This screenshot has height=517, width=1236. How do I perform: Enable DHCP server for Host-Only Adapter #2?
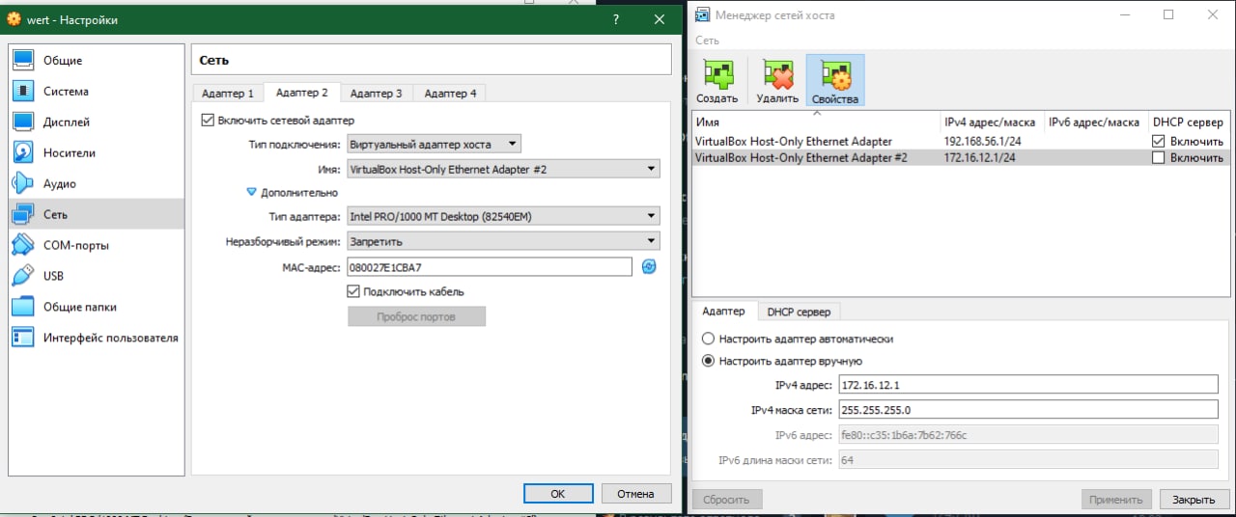(x=1159, y=157)
